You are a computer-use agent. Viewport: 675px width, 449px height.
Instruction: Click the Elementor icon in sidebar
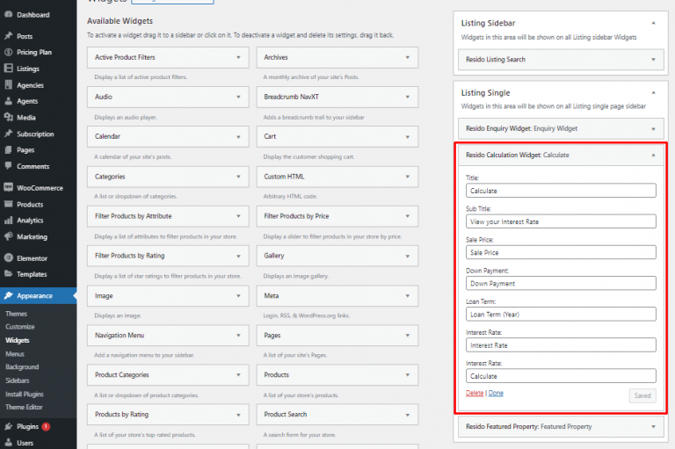[8, 258]
